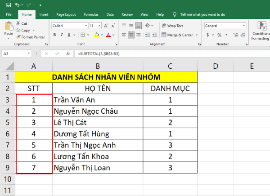Toggle Align Left
This screenshot has width=270, height=196.
point(124,35)
